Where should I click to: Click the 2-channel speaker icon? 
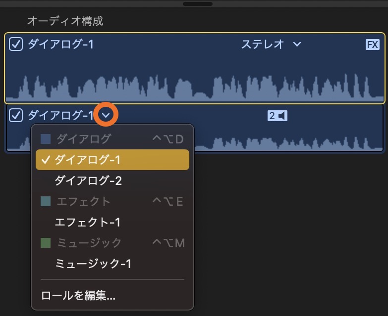[x=277, y=116]
